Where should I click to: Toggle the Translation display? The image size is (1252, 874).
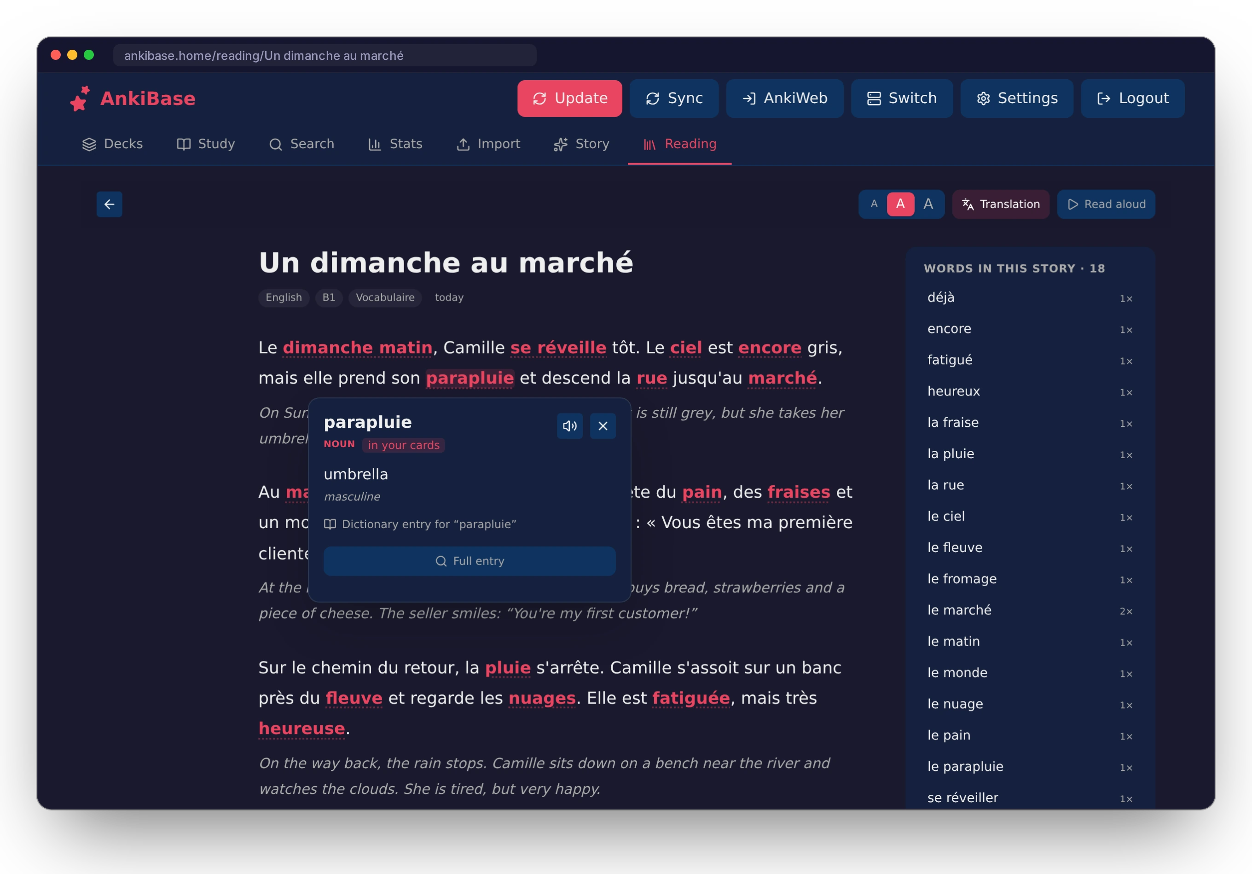tap(1001, 204)
